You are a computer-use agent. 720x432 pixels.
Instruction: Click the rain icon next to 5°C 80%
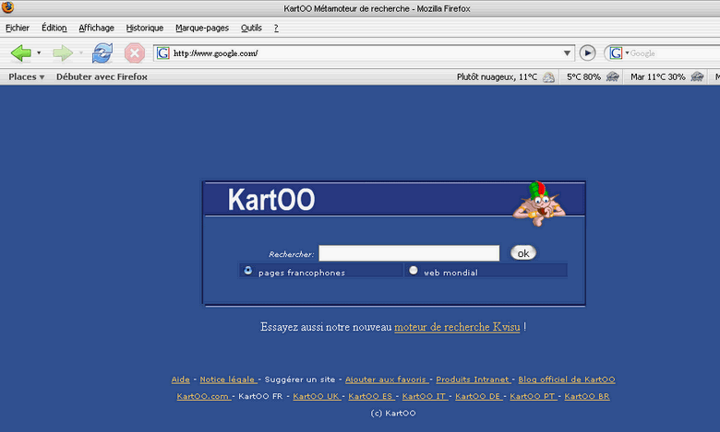[x=612, y=77]
